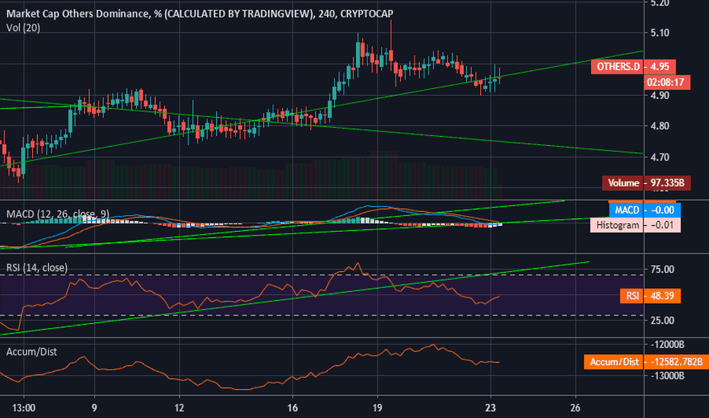The image size is (709, 418).
Task: Open the MACD (12, 26, close, 9) indicator legend
Action: (x=57, y=214)
